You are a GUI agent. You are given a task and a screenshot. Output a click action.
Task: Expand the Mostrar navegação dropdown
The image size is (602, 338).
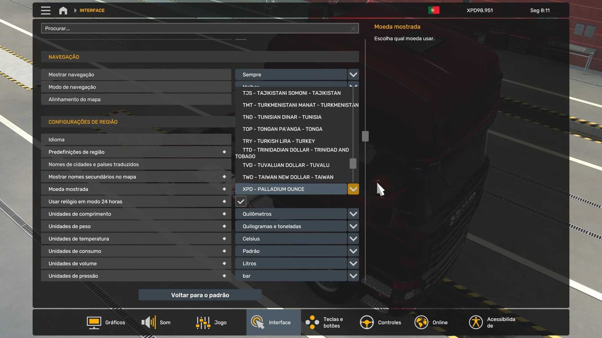tap(353, 74)
